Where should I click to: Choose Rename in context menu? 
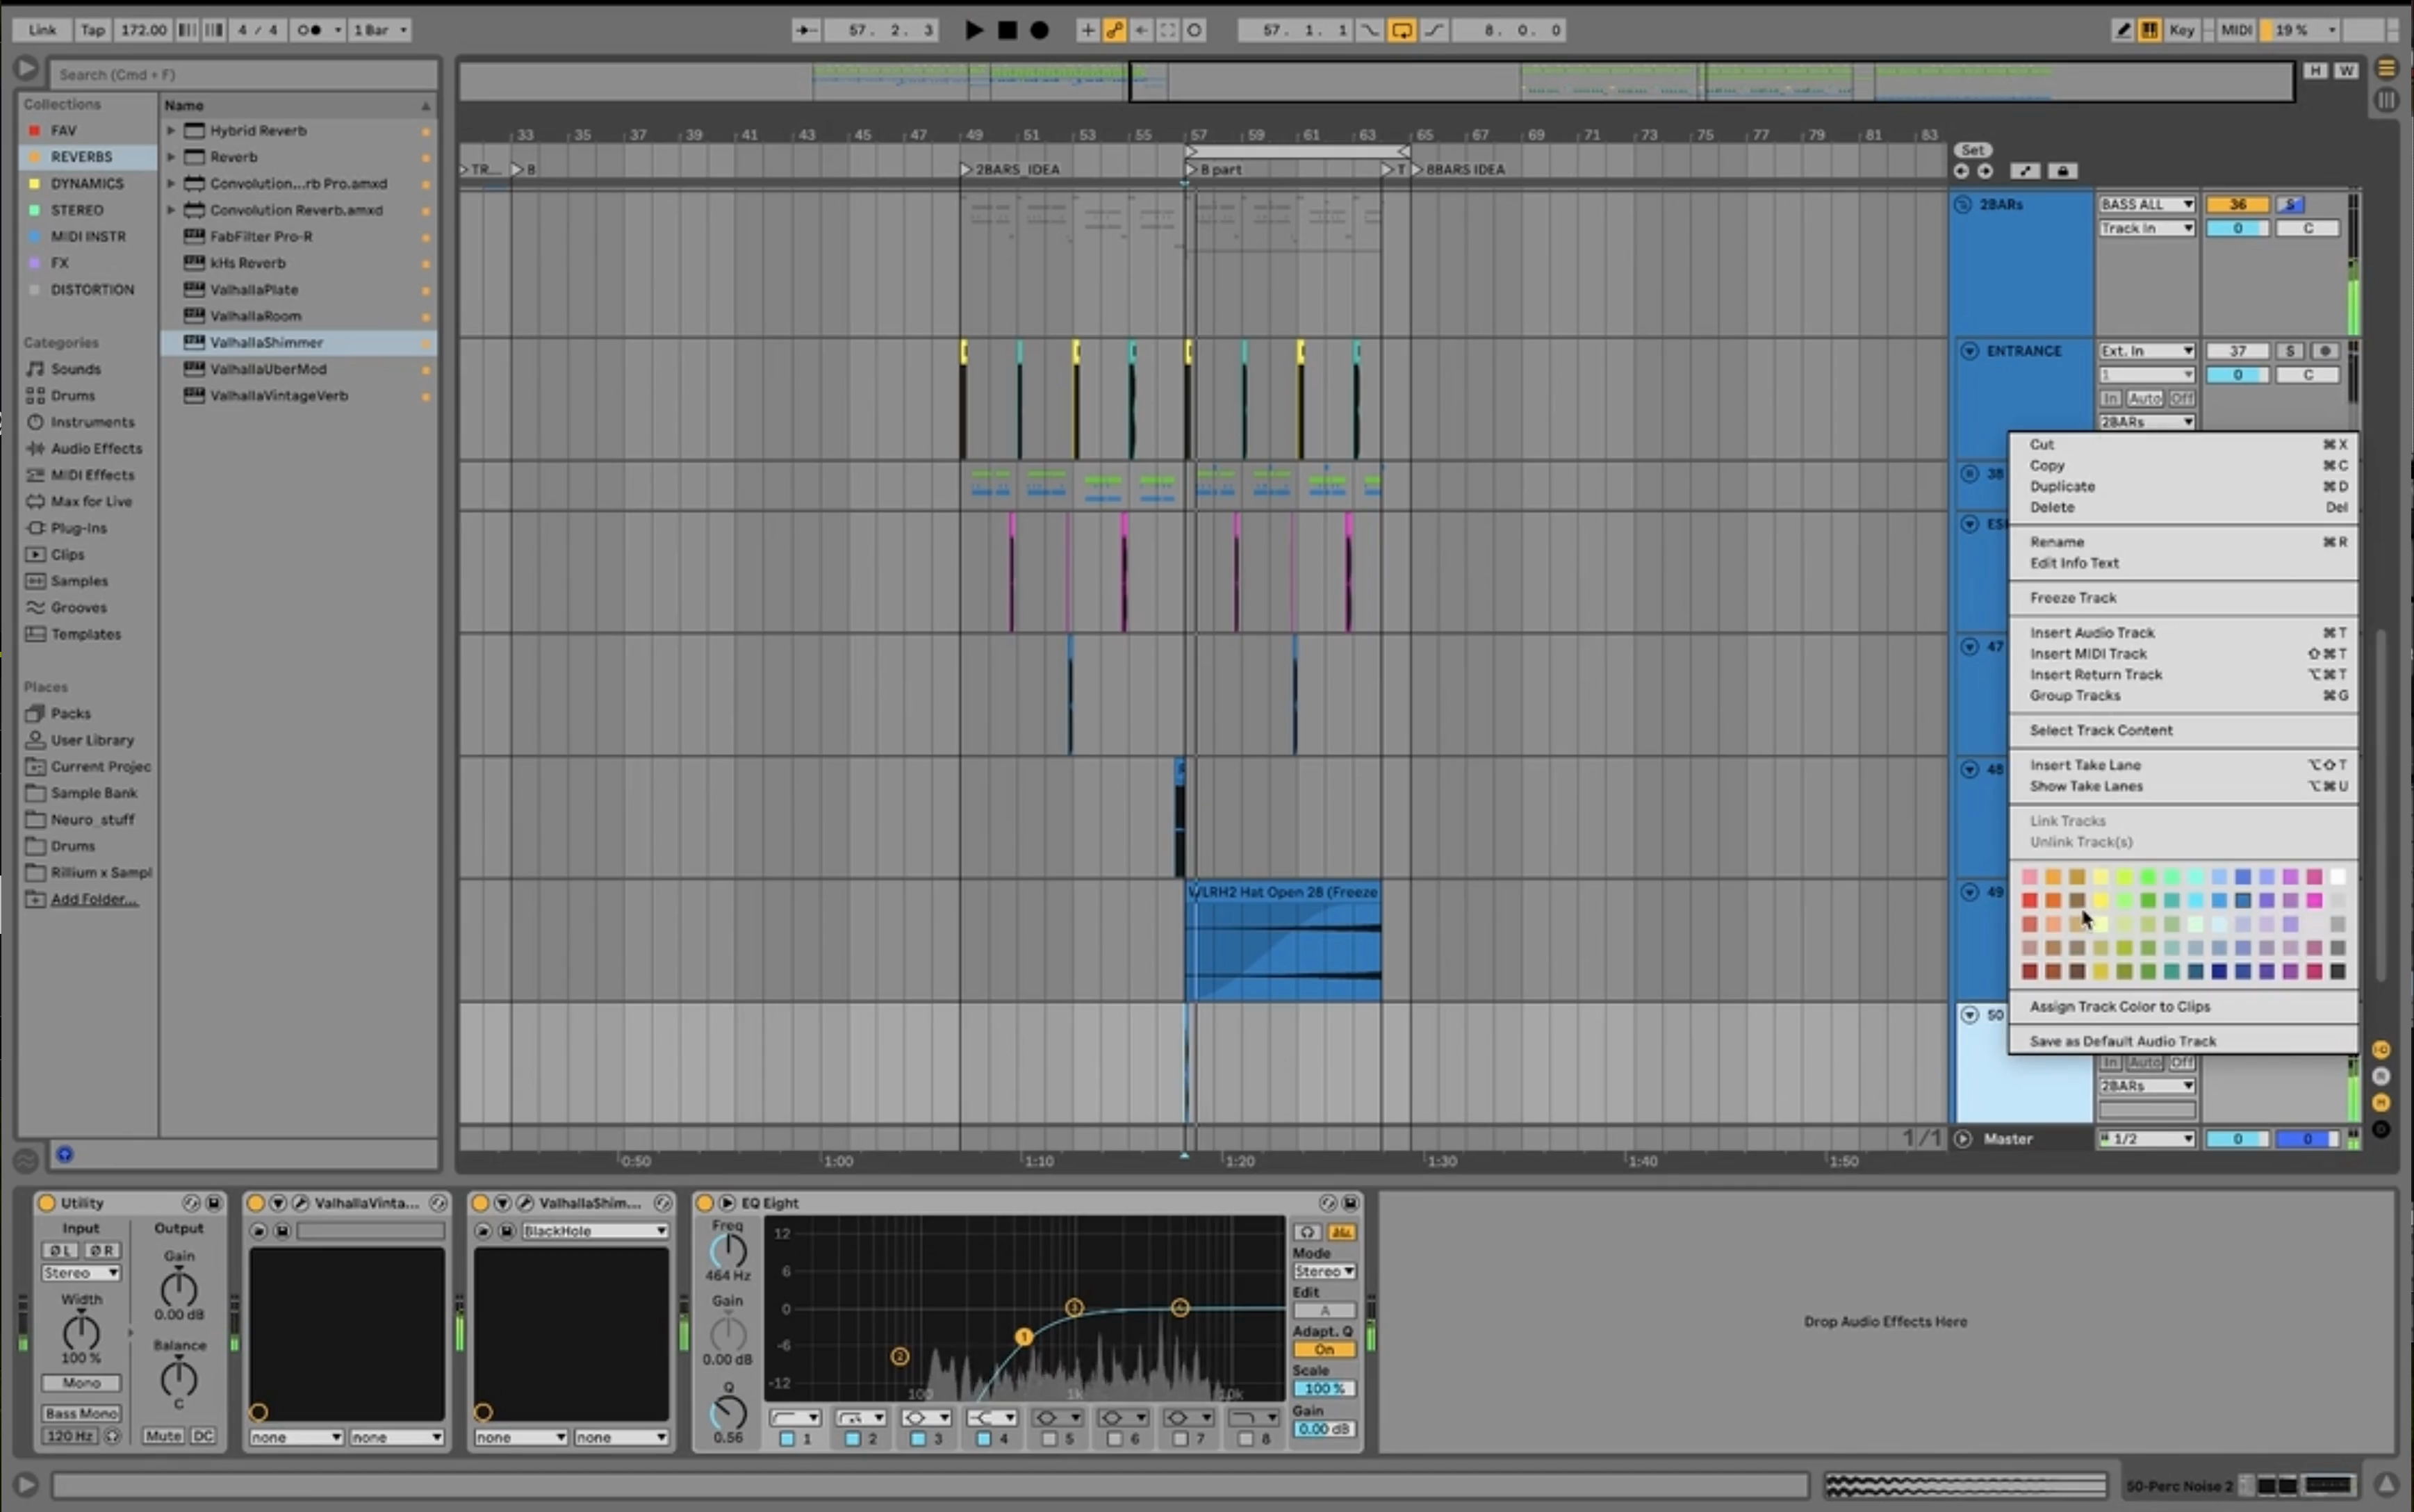click(x=2183, y=542)
